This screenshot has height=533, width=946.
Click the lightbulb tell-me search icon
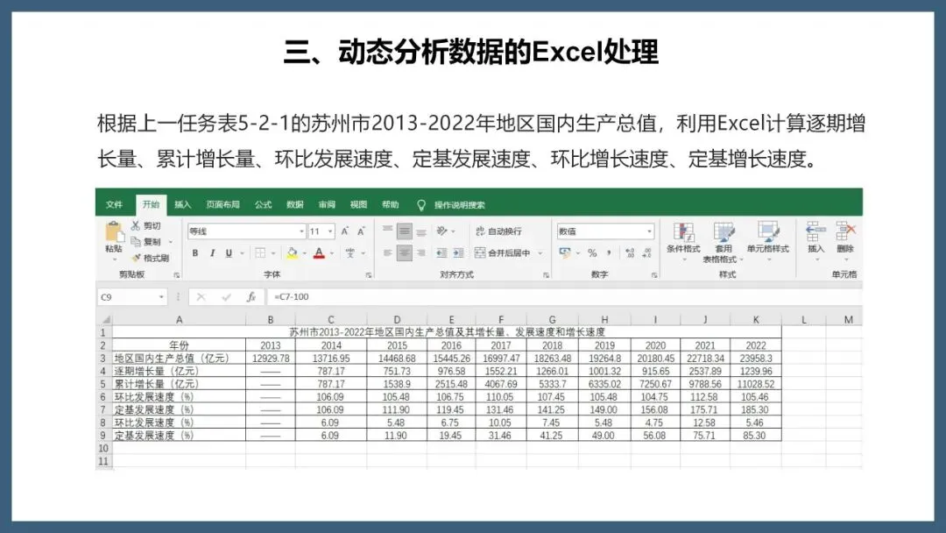[421, 204]
